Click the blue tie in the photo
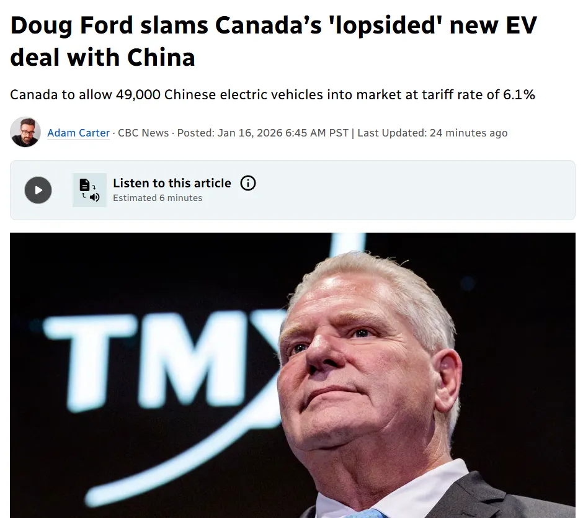The width and height of the screenshot is (583, 518). 366,512
